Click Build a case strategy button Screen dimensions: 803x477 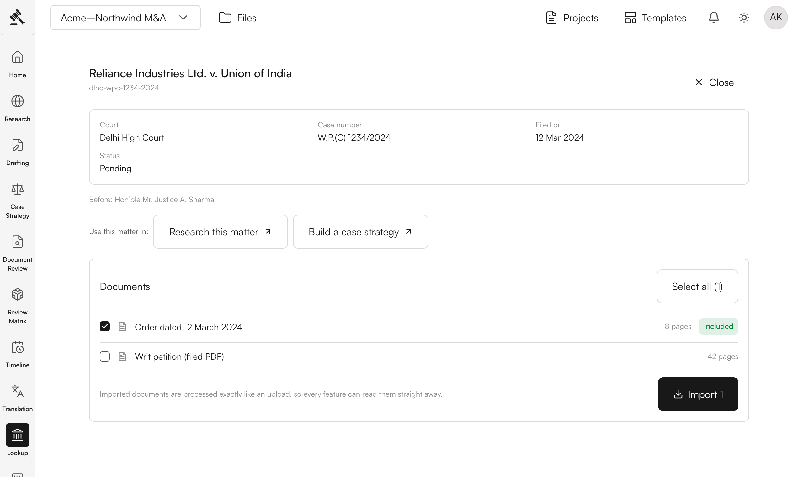pos(360,232)
